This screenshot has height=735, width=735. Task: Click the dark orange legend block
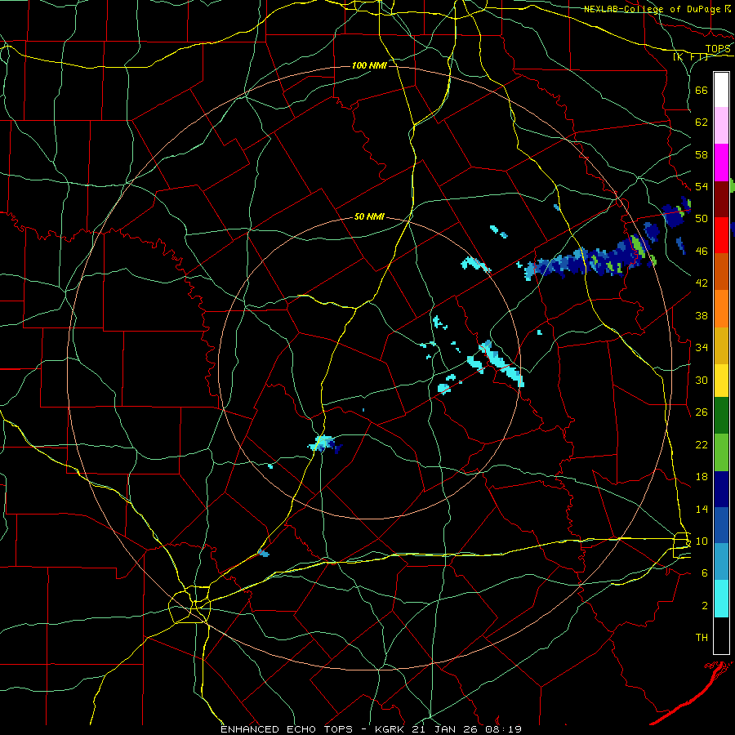(721, 272)
